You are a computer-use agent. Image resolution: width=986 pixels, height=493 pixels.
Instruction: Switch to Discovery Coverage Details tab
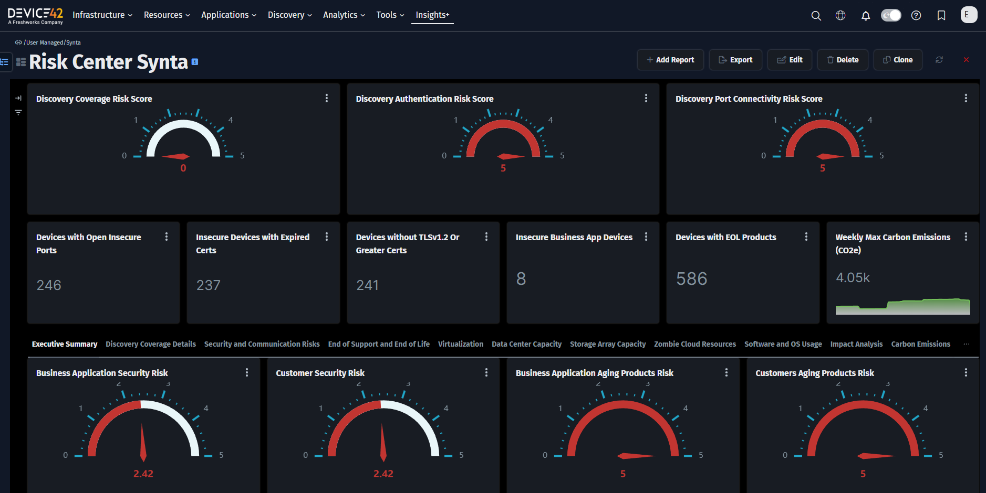pos(151,344)
